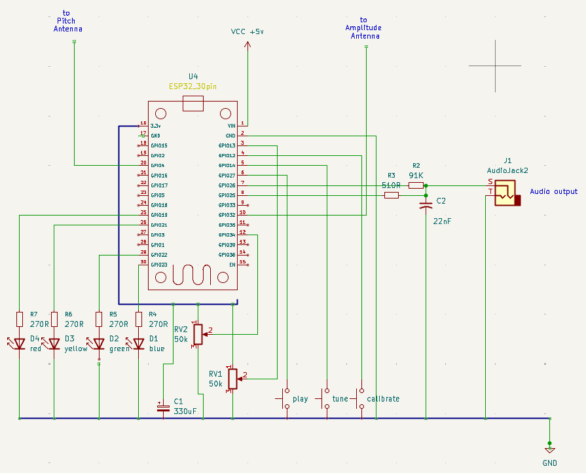Click the GPIO27 pin label

pos(227,176)
